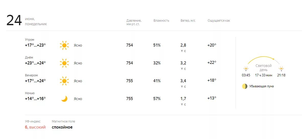Click the УФ-индекс 6, высокий value

coord(35,127)
